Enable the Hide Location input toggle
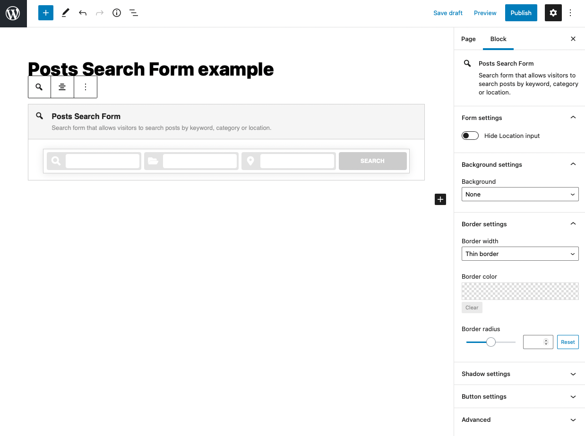The height and width of the screenshot is (436, 585). point(470,136)
